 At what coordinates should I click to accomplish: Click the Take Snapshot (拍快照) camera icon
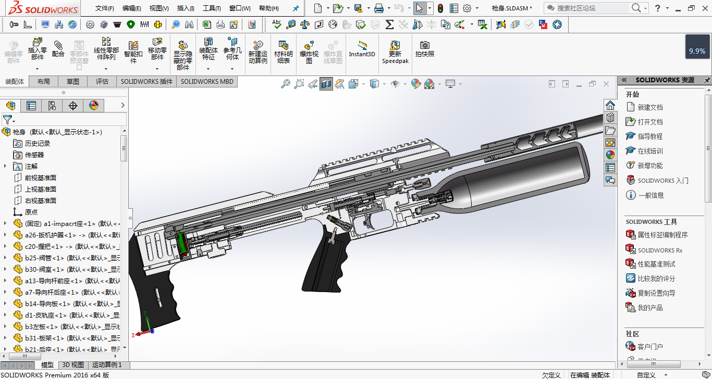[x=425, y=45]
